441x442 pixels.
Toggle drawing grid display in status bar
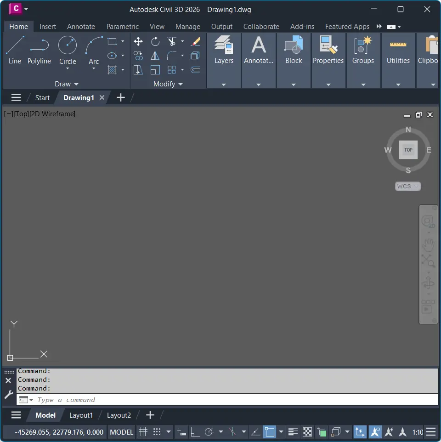click(143, 432)
